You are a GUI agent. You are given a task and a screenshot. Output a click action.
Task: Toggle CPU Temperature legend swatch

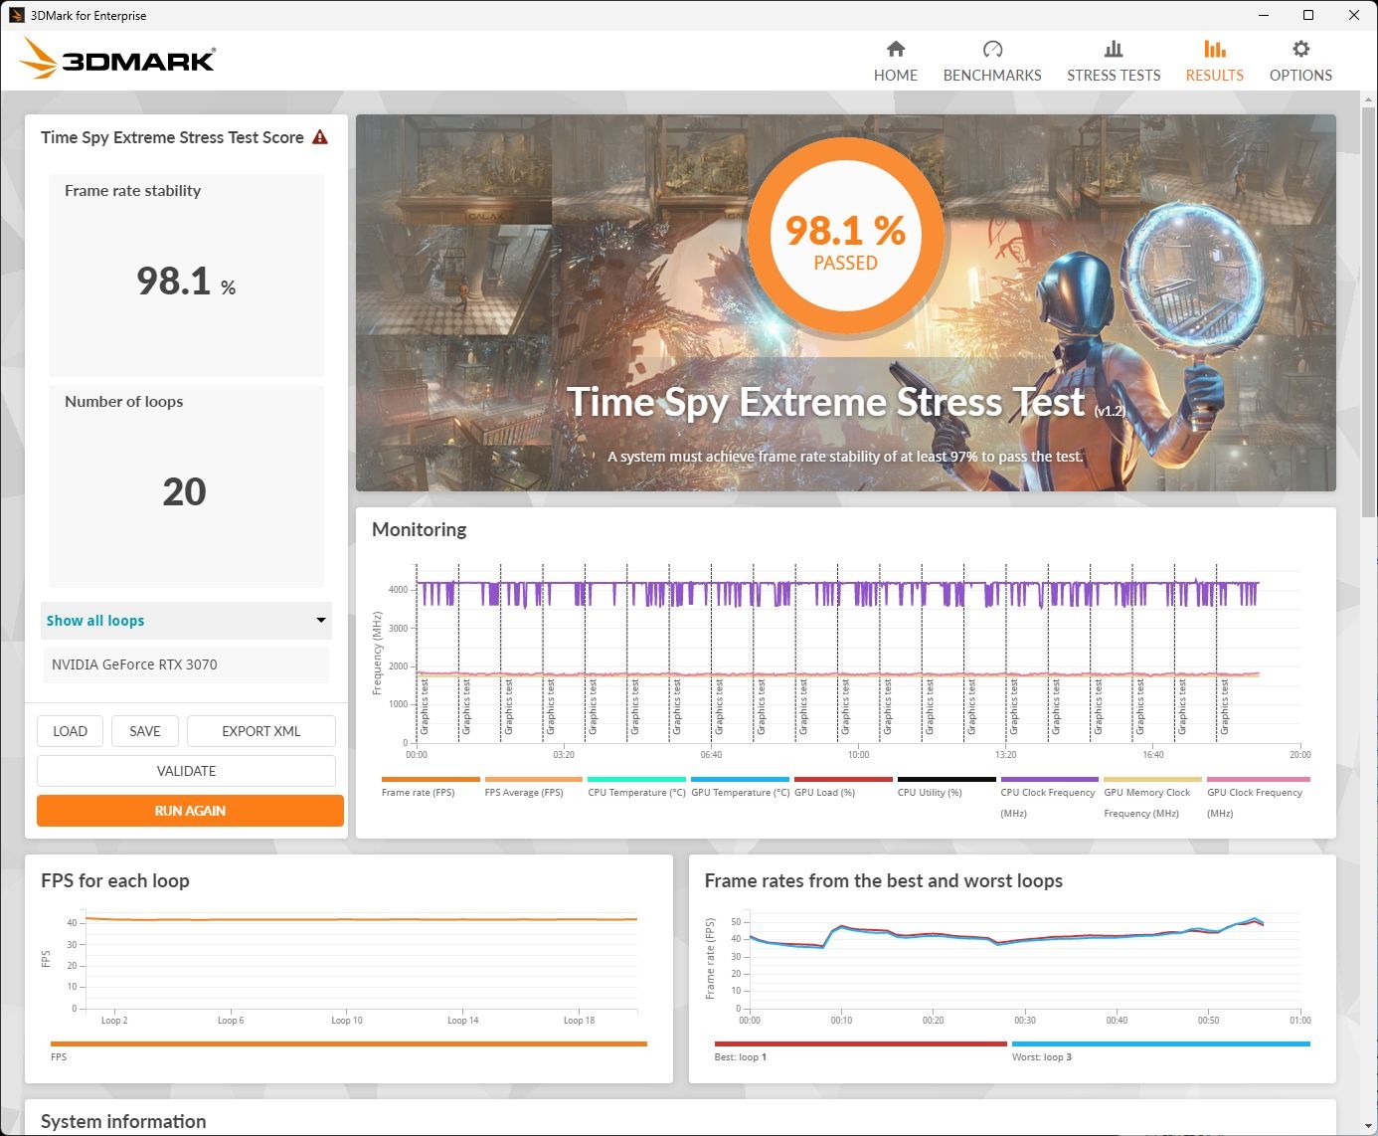tap(636, 780)
